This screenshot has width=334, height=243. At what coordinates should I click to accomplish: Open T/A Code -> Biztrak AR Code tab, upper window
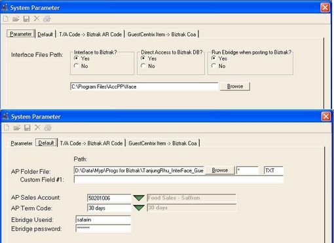[x=90, y=34]
